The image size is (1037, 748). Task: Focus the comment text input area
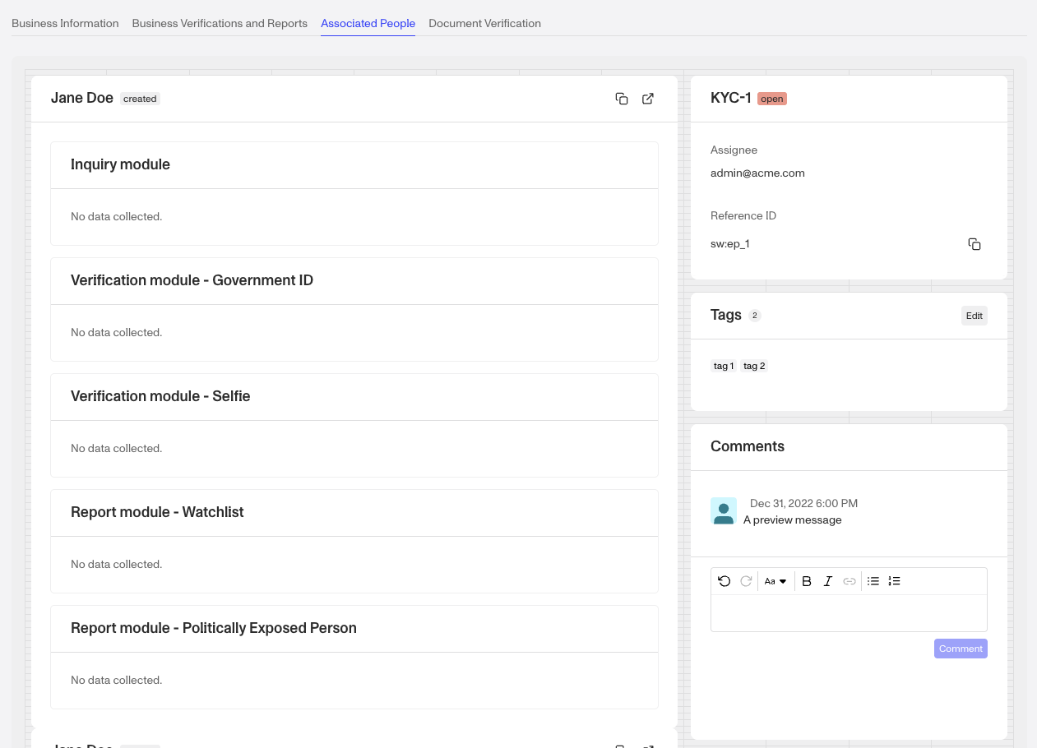pyautogui.click(x=849, y=613)
